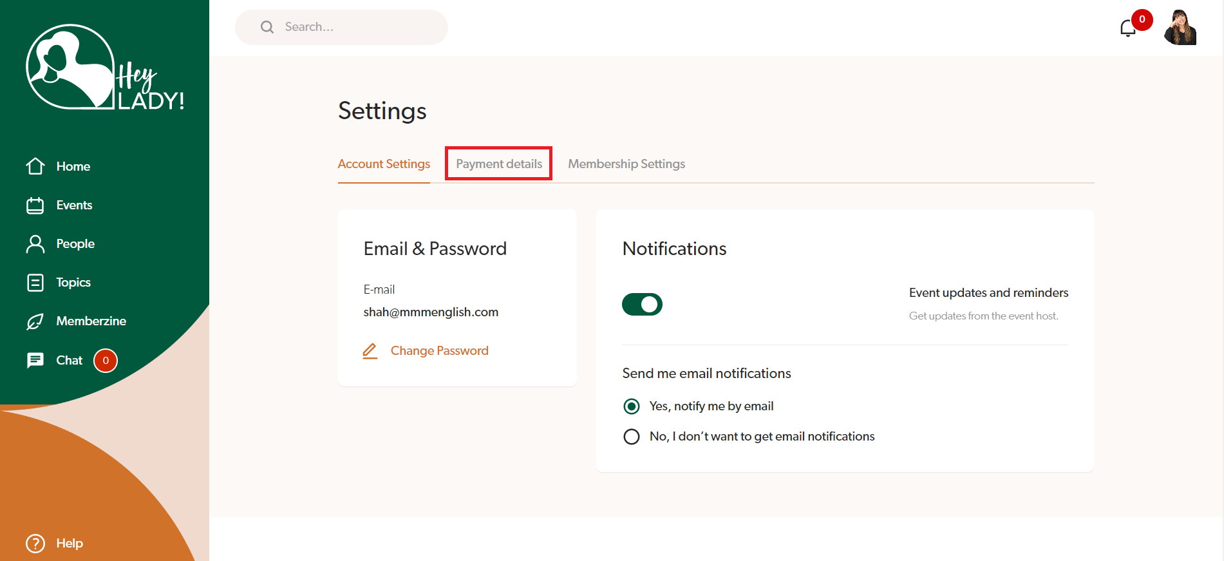Select the Account Settings tab
Image resolution: width=1224 pixels, height=561 pixels.
384,164
